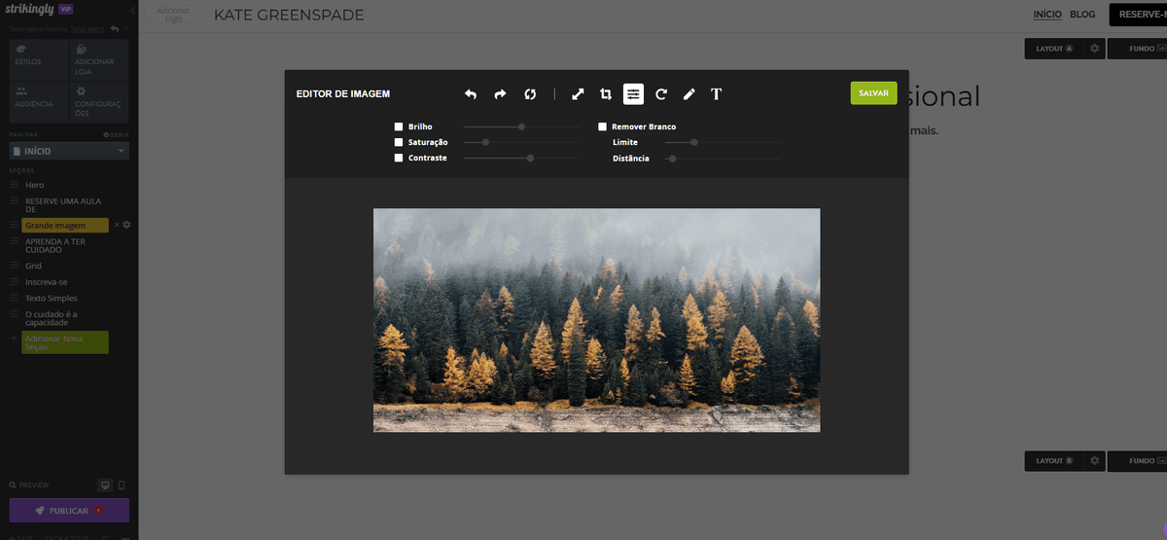Switch to desktop view icon
The image size is (1167, 540).
(x=106, y=485)
